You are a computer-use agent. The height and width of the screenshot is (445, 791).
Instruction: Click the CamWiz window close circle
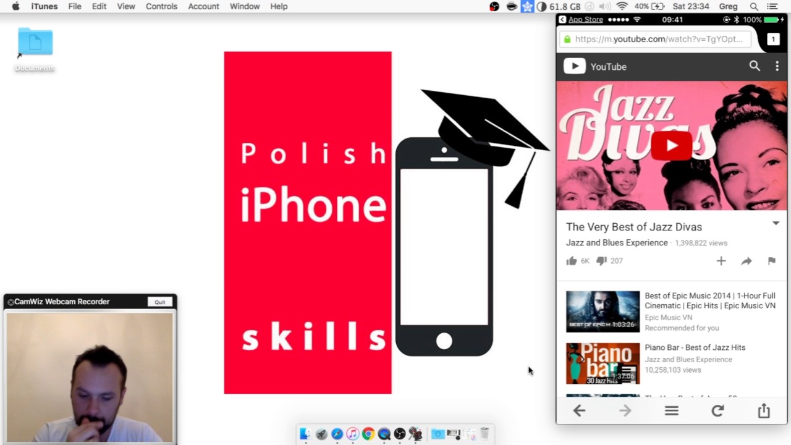point(11,302)
